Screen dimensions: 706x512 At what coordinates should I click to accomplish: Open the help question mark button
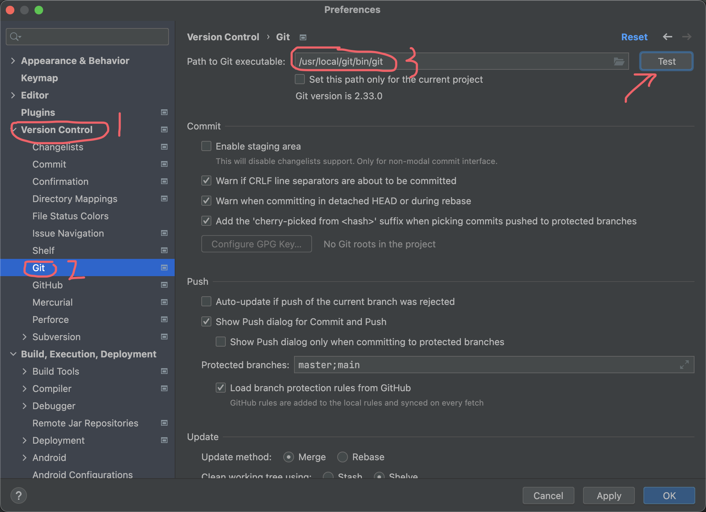(x=19, y=495)
